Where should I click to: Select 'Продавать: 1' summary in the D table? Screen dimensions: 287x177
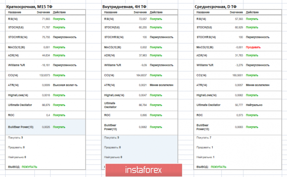click(205, 147)
